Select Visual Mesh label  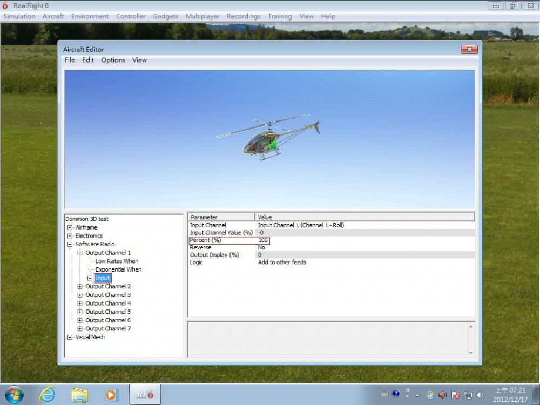(90, 337)
